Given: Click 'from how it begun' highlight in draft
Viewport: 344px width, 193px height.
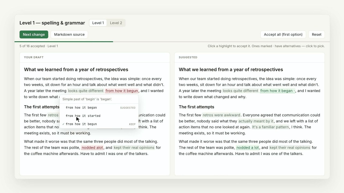Looking at the screenshot, I should [x=122, y=91].
